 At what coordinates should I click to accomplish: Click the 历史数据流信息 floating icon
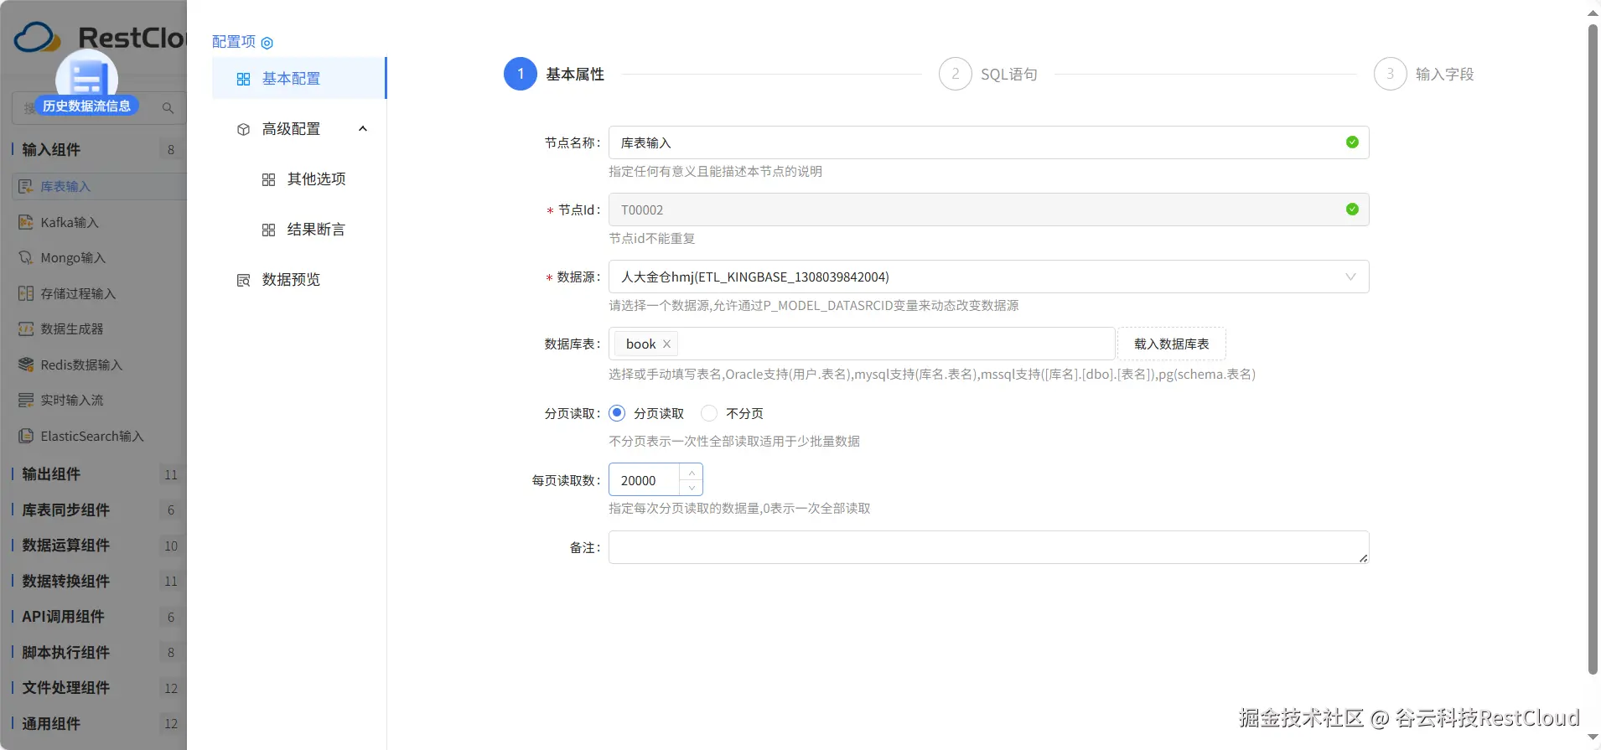[x=87, y=82]
